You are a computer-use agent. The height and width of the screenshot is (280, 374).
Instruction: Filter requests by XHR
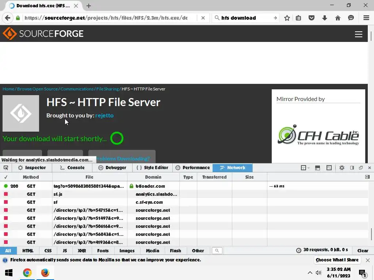click(82, 250)
